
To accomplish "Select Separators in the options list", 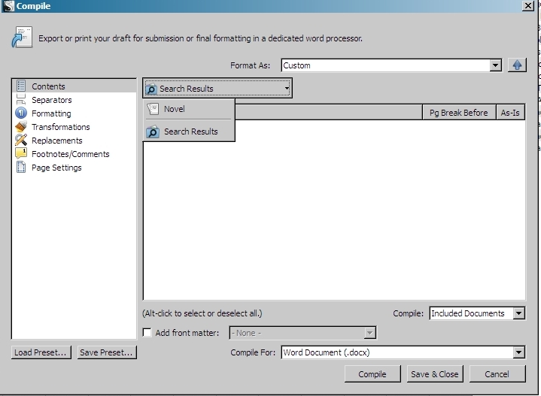I will 52,100.
